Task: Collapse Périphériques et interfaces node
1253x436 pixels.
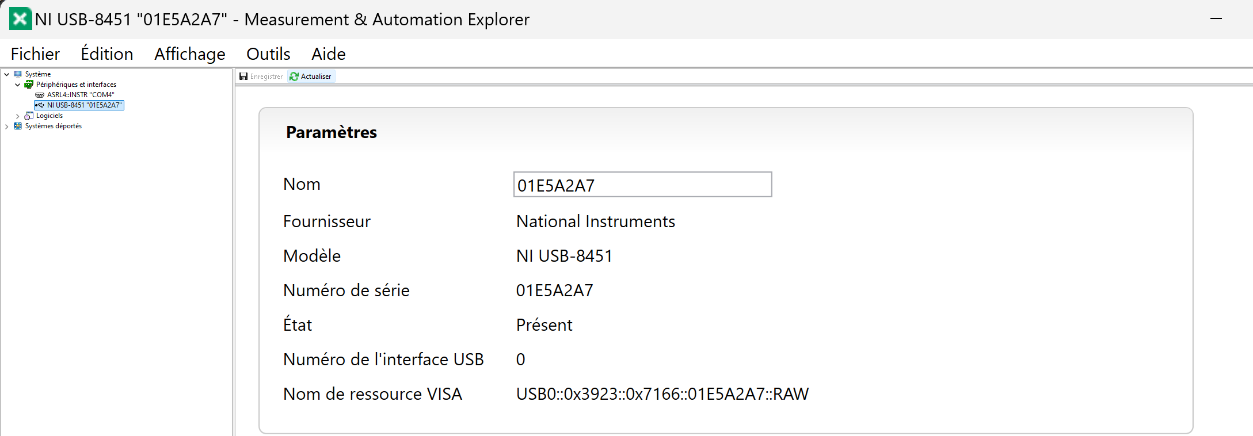Action: click(17, 85)
